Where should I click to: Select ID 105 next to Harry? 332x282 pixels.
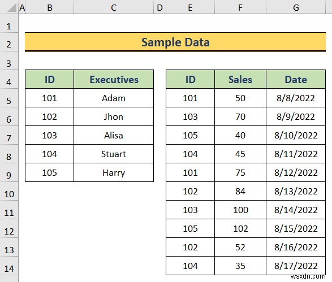[x=50, y=172]
